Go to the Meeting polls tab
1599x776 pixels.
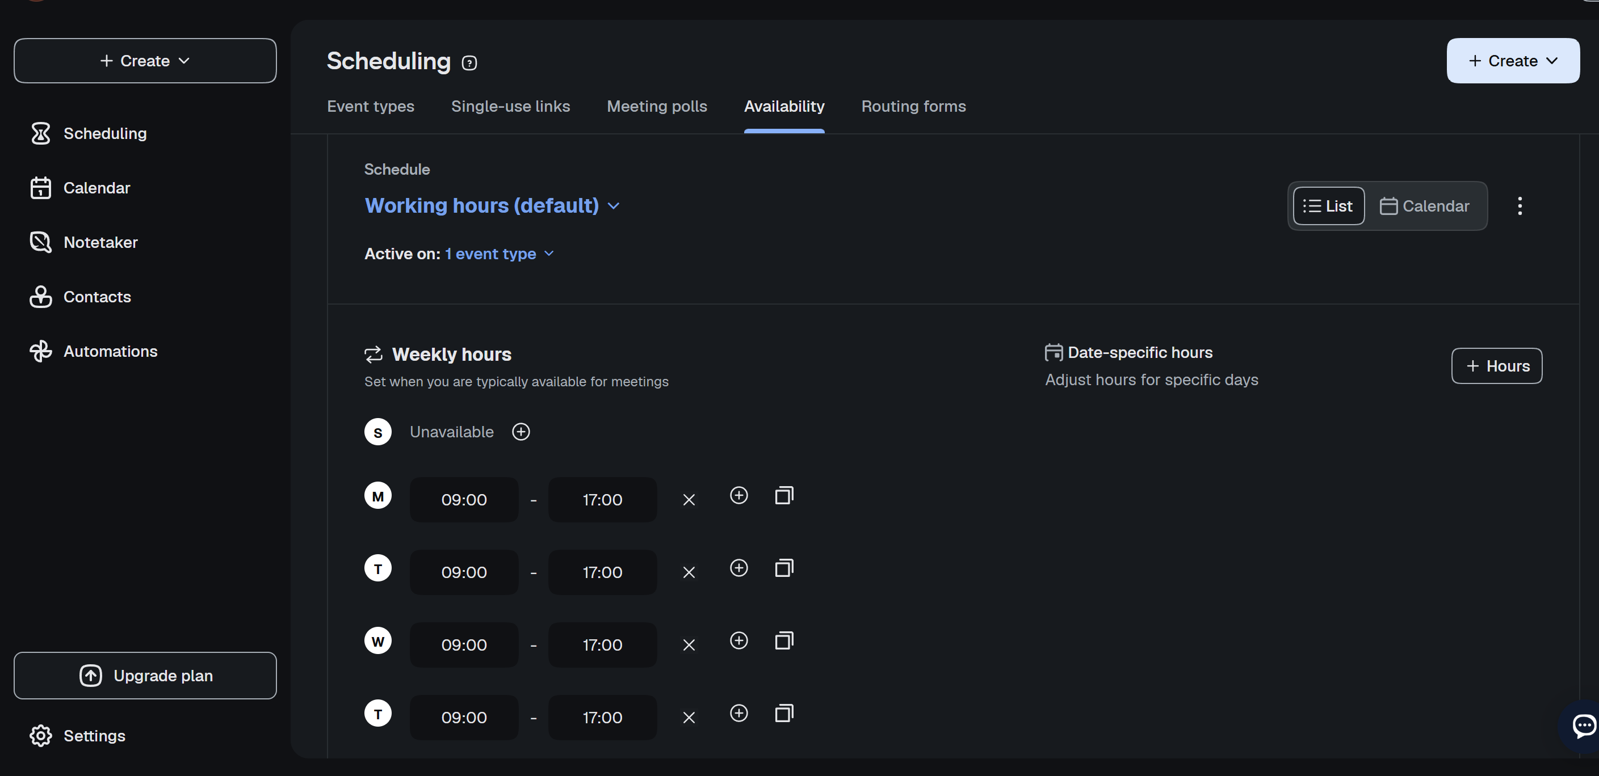pos(657,106)
